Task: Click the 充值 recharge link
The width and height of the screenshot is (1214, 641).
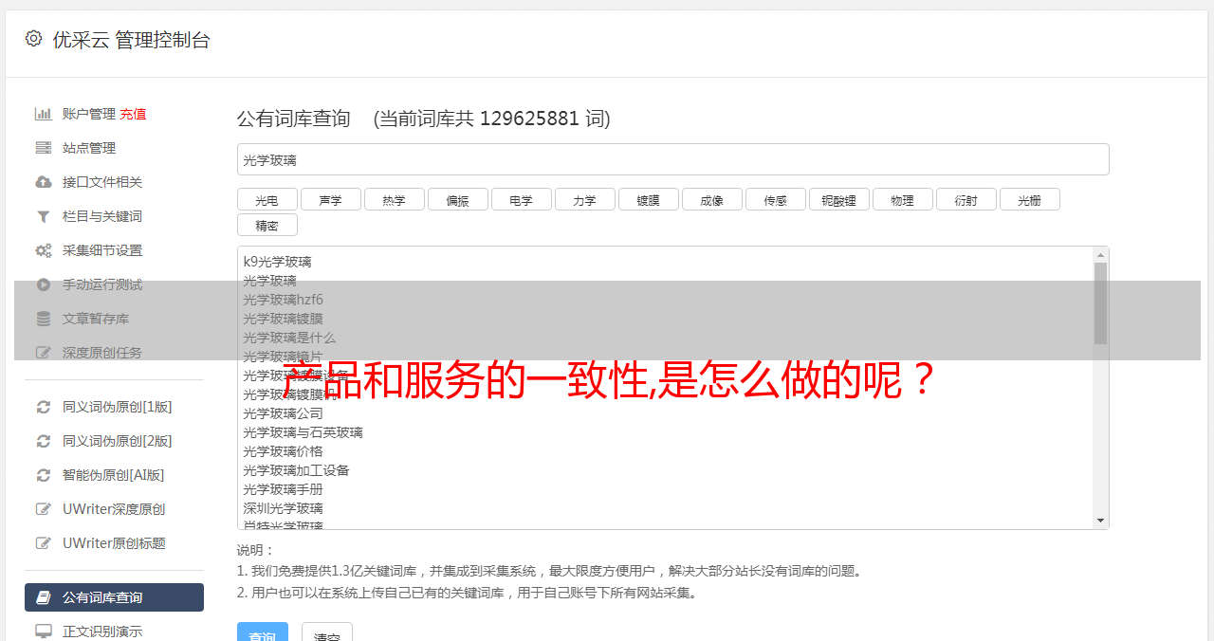Action: [133, 114]
